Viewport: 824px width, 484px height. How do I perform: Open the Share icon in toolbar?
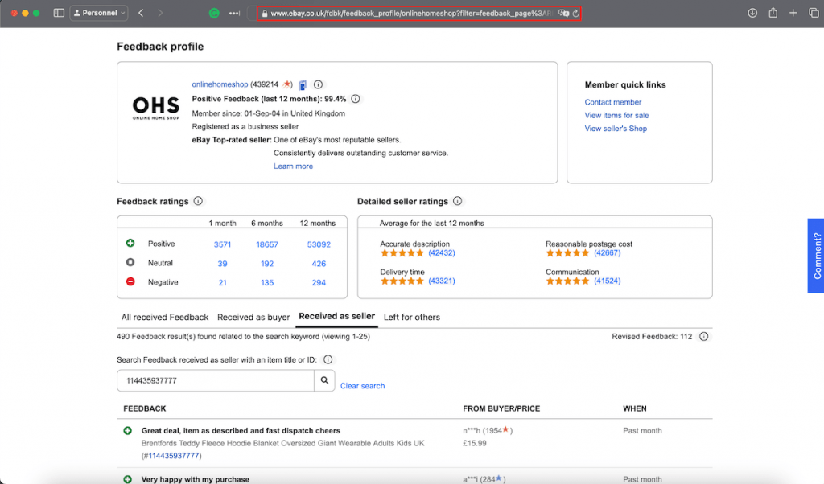tap(773, 13)
